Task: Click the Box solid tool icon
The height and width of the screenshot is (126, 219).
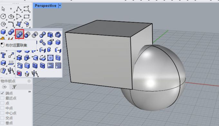Action: [x=3, y=32]
